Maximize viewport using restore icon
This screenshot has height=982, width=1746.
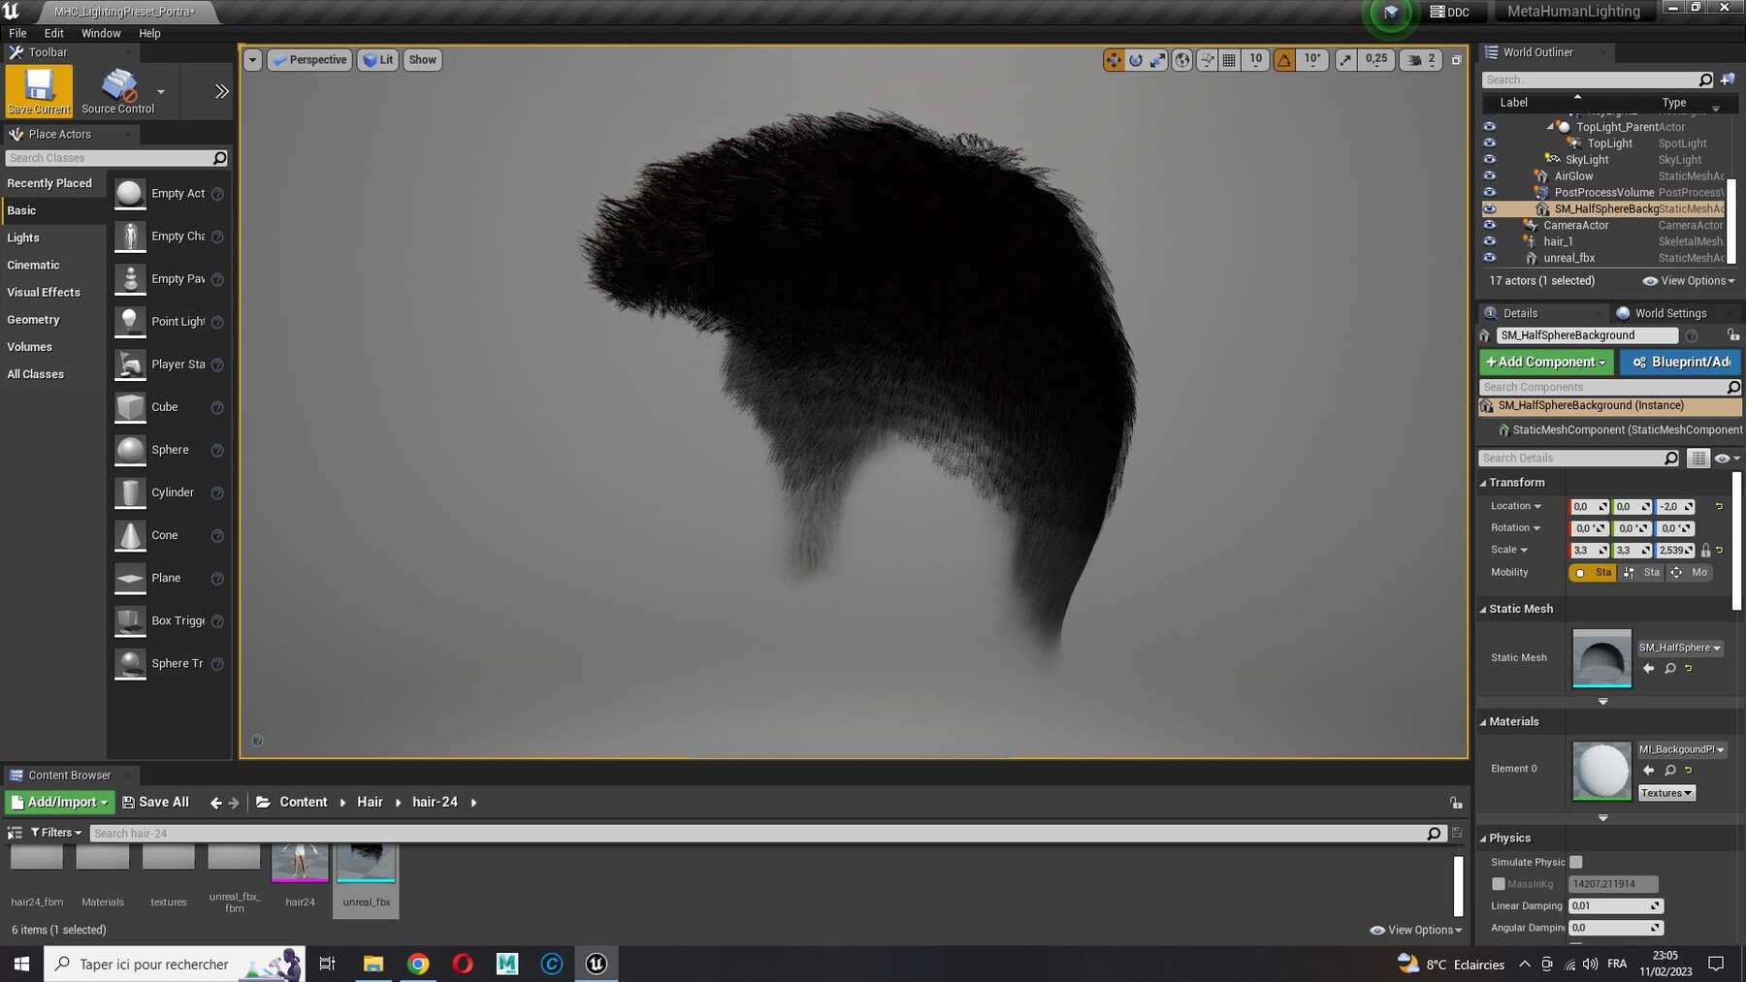(x=1456, y=60)
